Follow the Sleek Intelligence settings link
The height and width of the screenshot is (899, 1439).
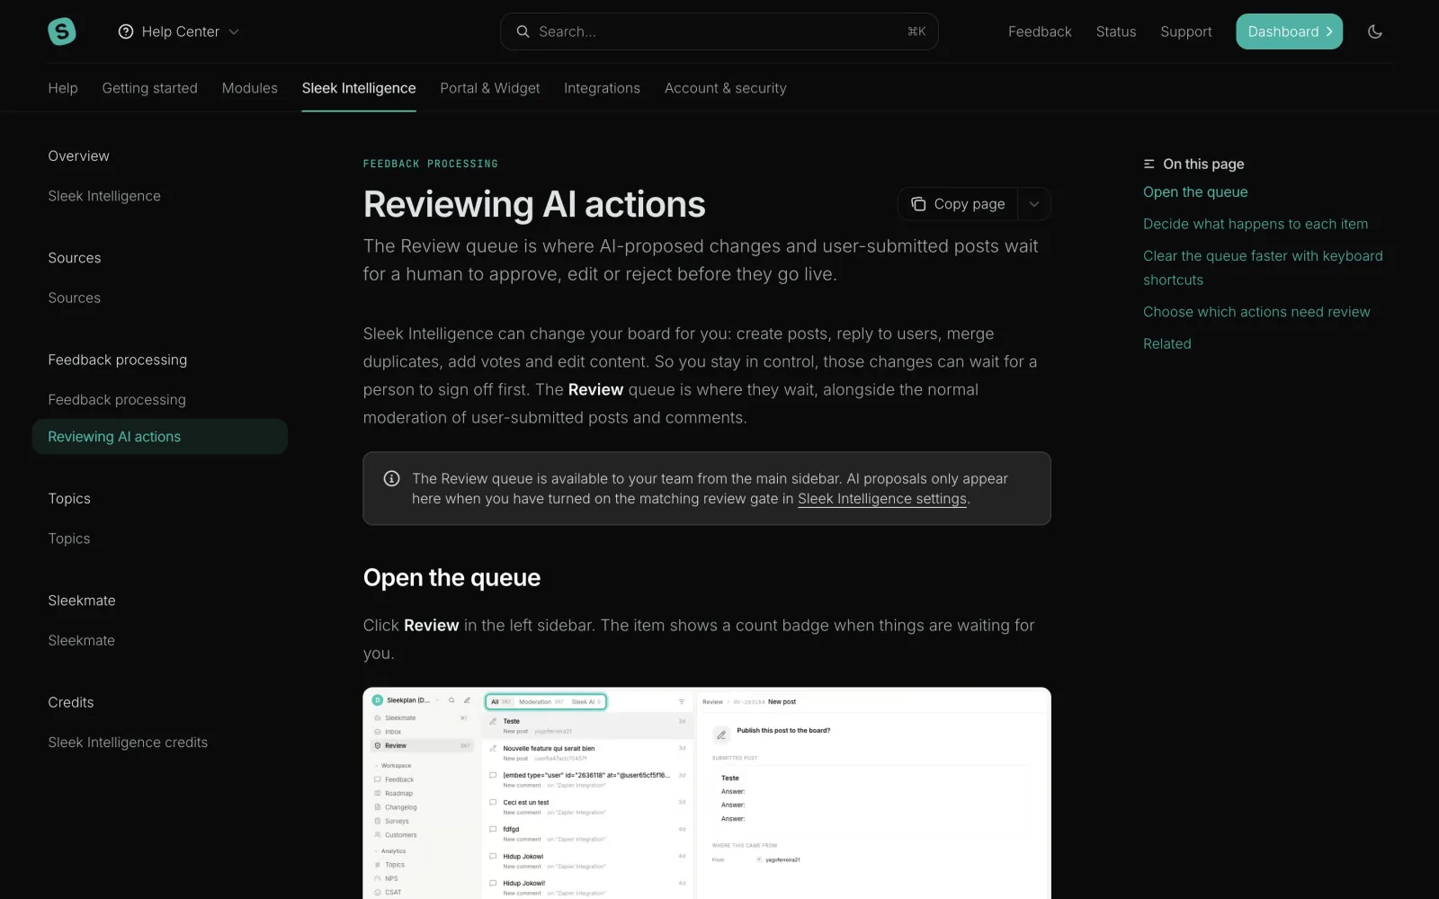coord(882,499)
